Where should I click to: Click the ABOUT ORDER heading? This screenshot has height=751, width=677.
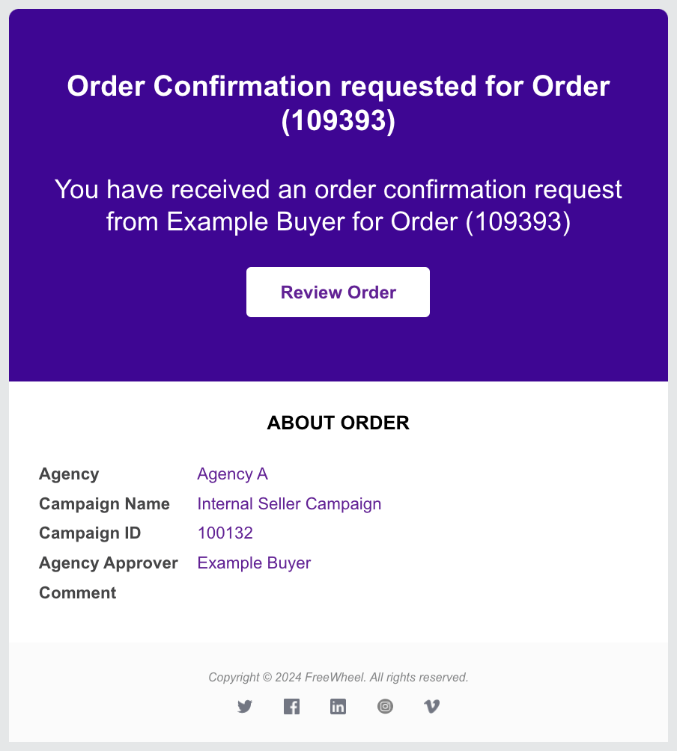pos(338,423)
